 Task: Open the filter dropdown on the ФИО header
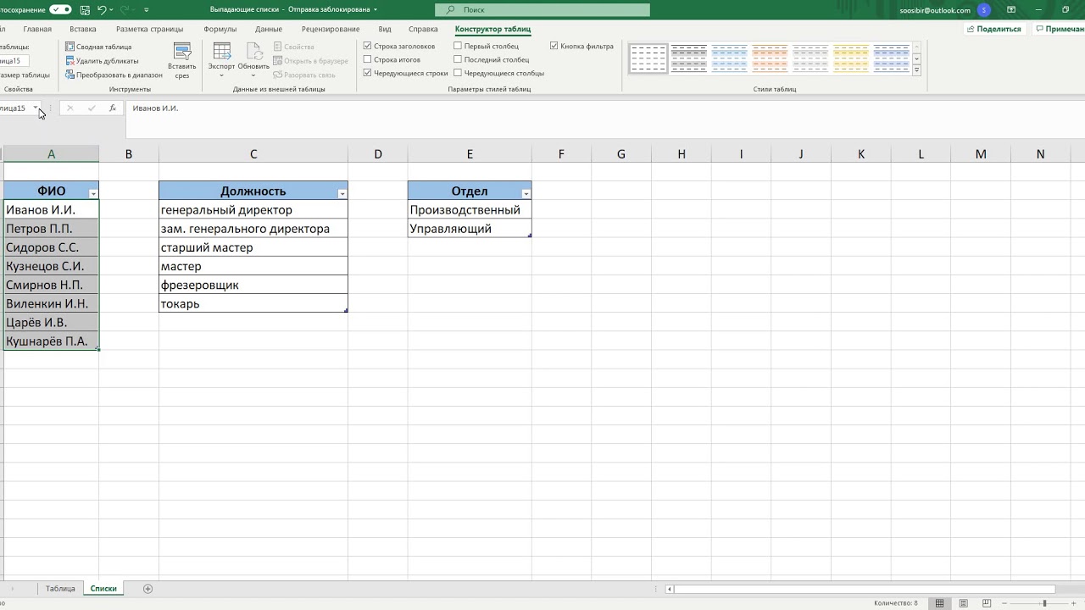93,194
